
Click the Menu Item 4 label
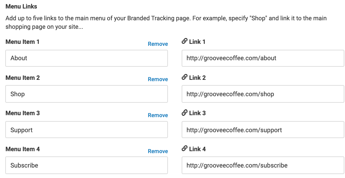click(x=23, y=149)
